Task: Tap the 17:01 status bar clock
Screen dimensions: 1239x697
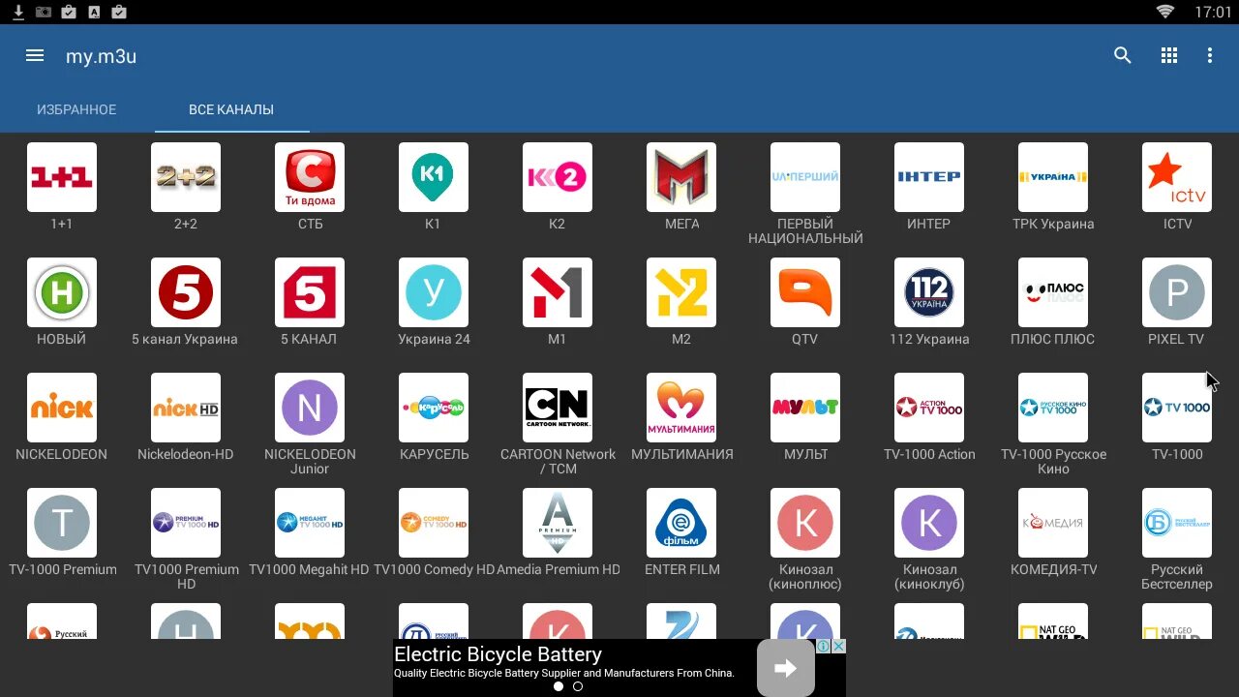Action: tap(1213, 13)
